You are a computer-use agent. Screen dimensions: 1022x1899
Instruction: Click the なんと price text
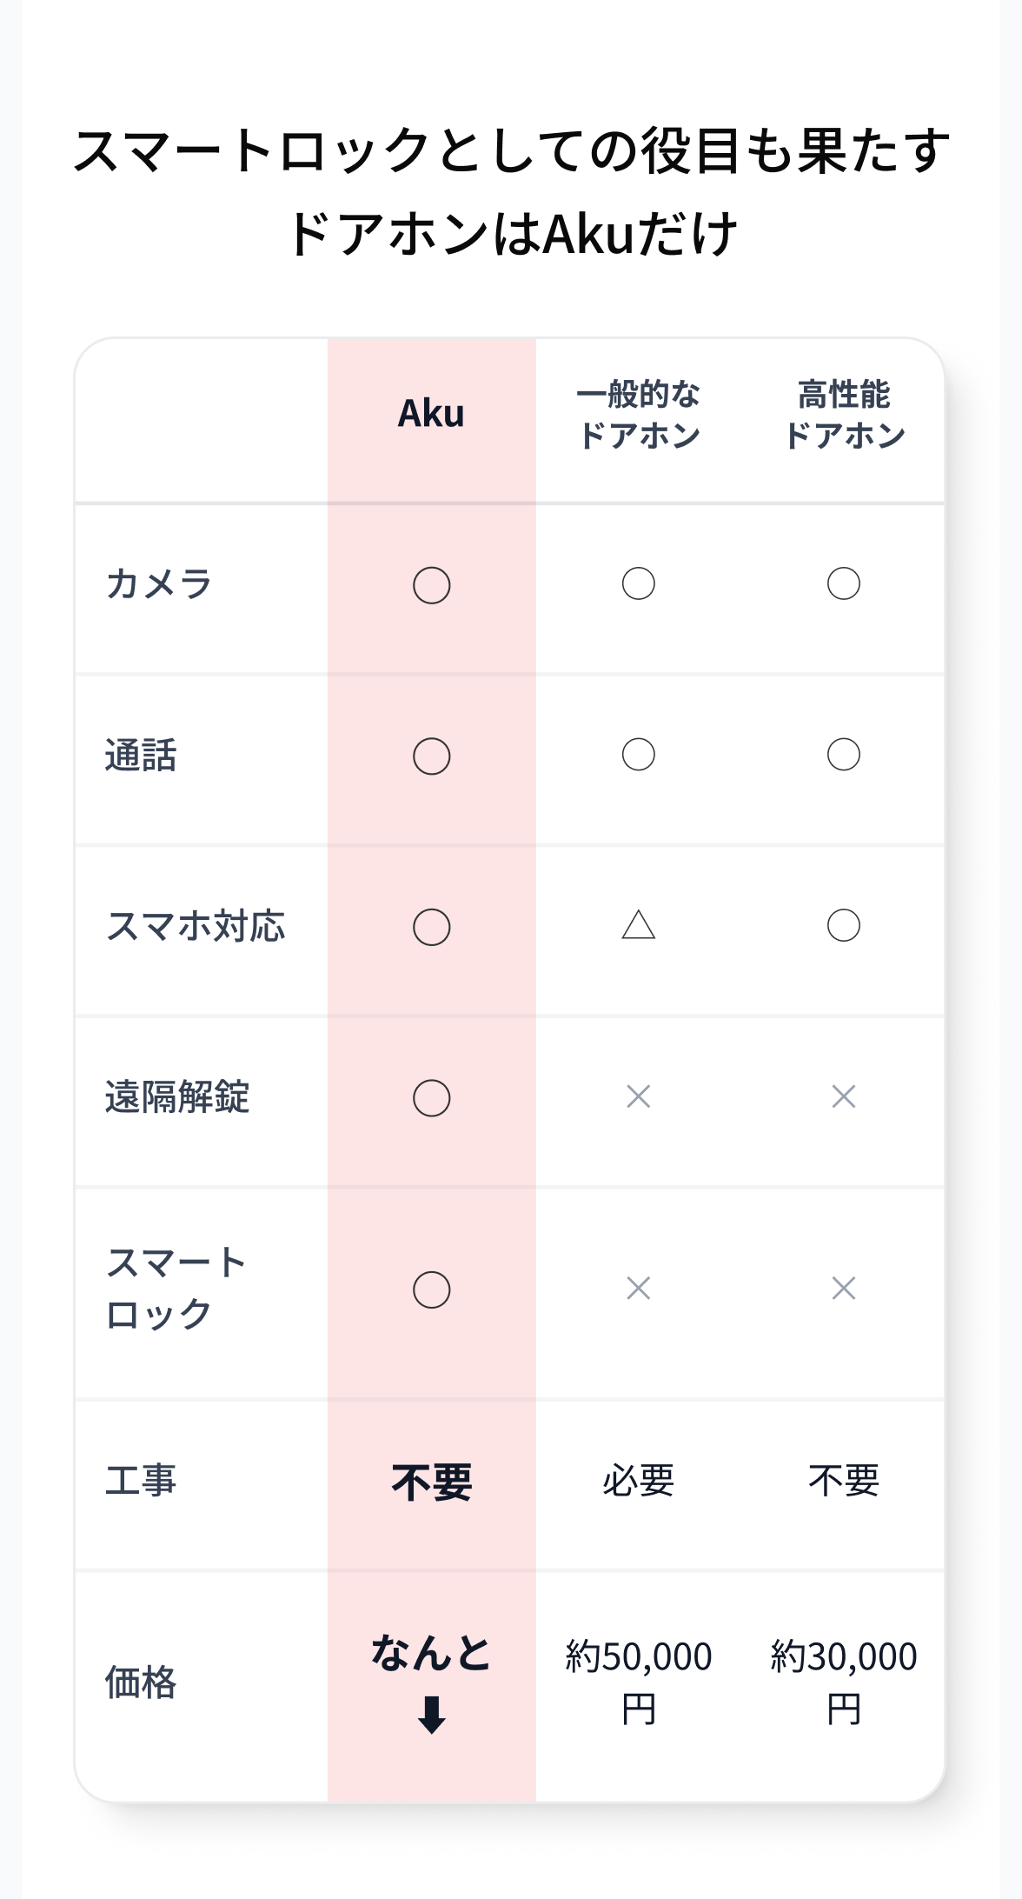coord(431,1653)
